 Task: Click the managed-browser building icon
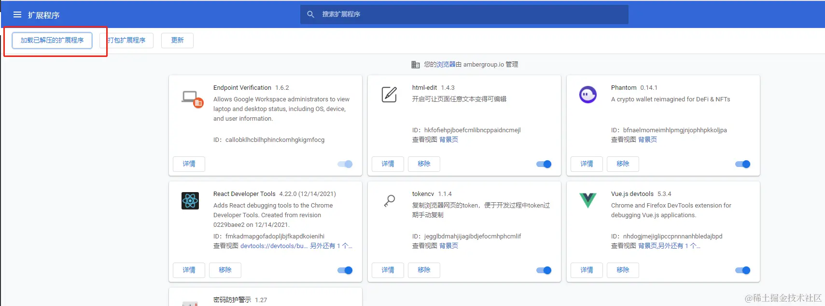[x=416, y=65]
